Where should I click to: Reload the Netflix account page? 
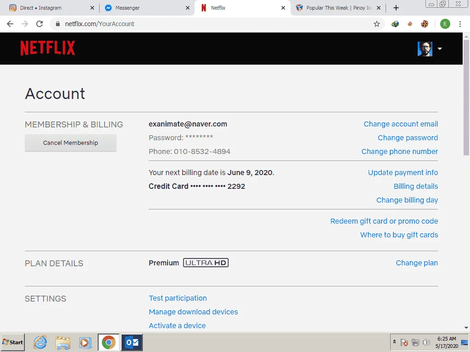(x=39, y=24)
